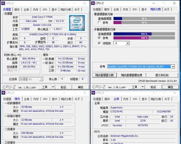
Task: Open 测试分数 tab in processor window
Action: (x=66, y=9)
